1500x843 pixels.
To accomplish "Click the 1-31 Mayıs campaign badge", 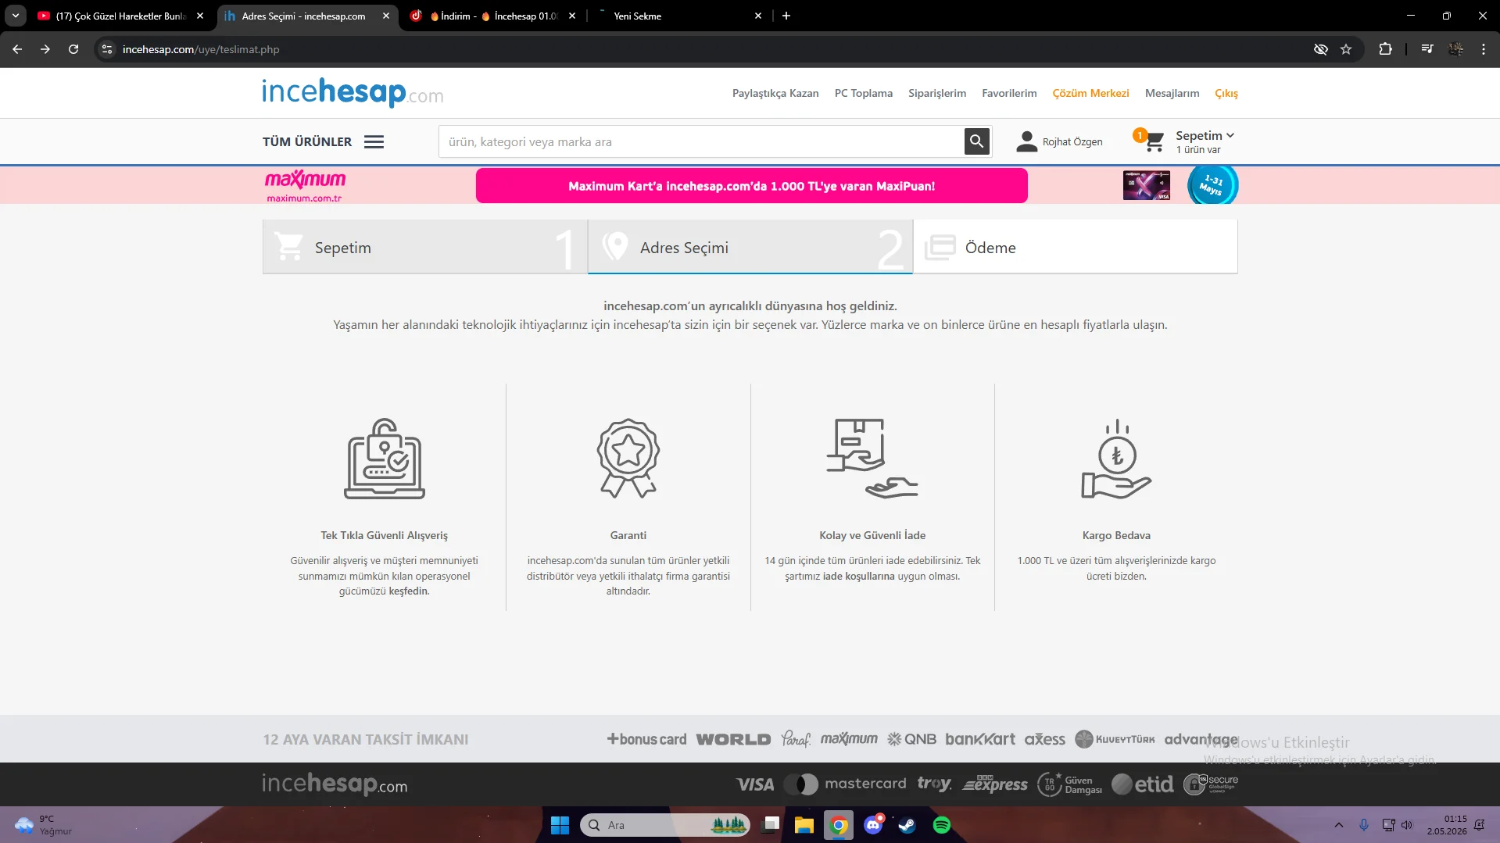I will tap(1212, 185).
